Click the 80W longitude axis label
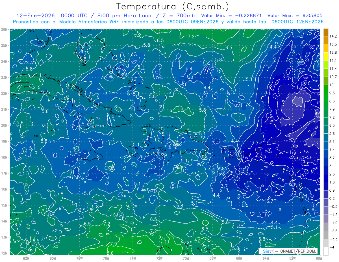This screenshot has height=262, width=339. coord(53,258)
